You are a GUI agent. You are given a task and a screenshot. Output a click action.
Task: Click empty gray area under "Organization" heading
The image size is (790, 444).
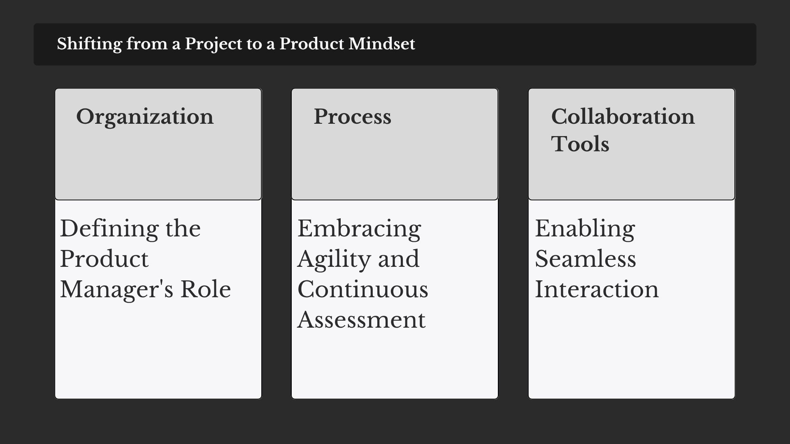pos(158,169)
